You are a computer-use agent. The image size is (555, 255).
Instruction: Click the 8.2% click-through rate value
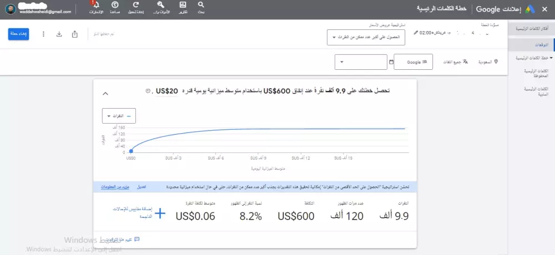coord(251,216)
